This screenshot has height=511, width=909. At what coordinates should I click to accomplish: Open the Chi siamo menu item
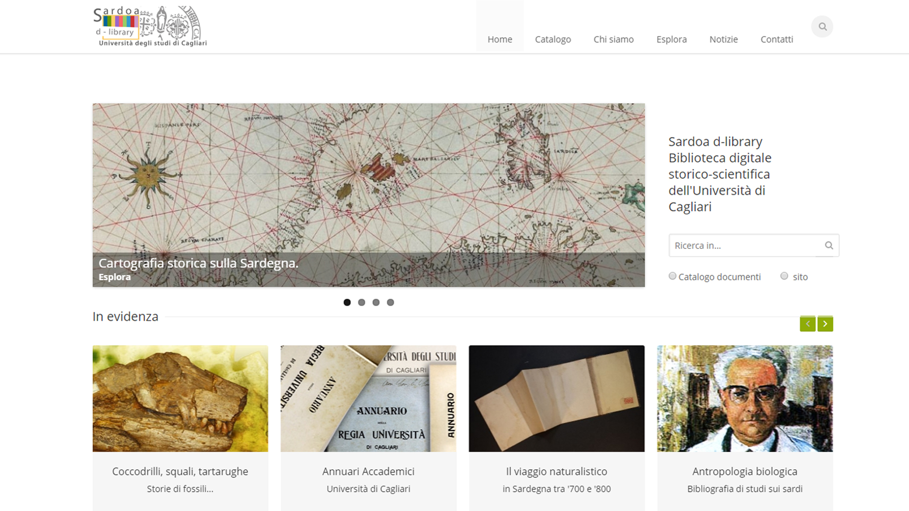pos(614,39)
